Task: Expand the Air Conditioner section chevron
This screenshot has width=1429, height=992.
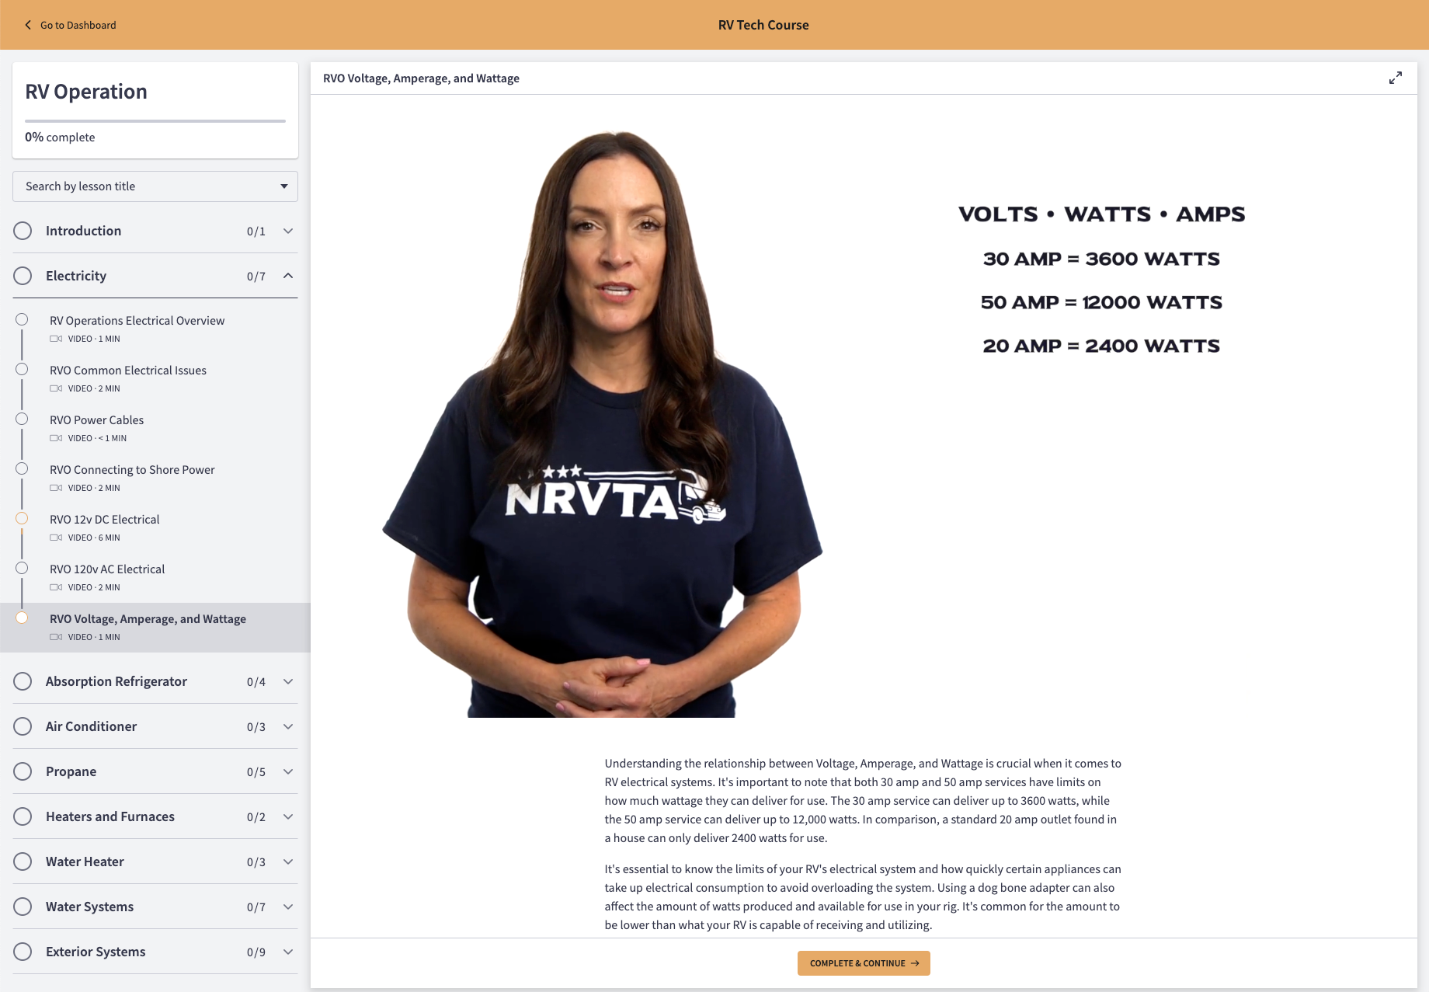Action: (x=288, y=726)
